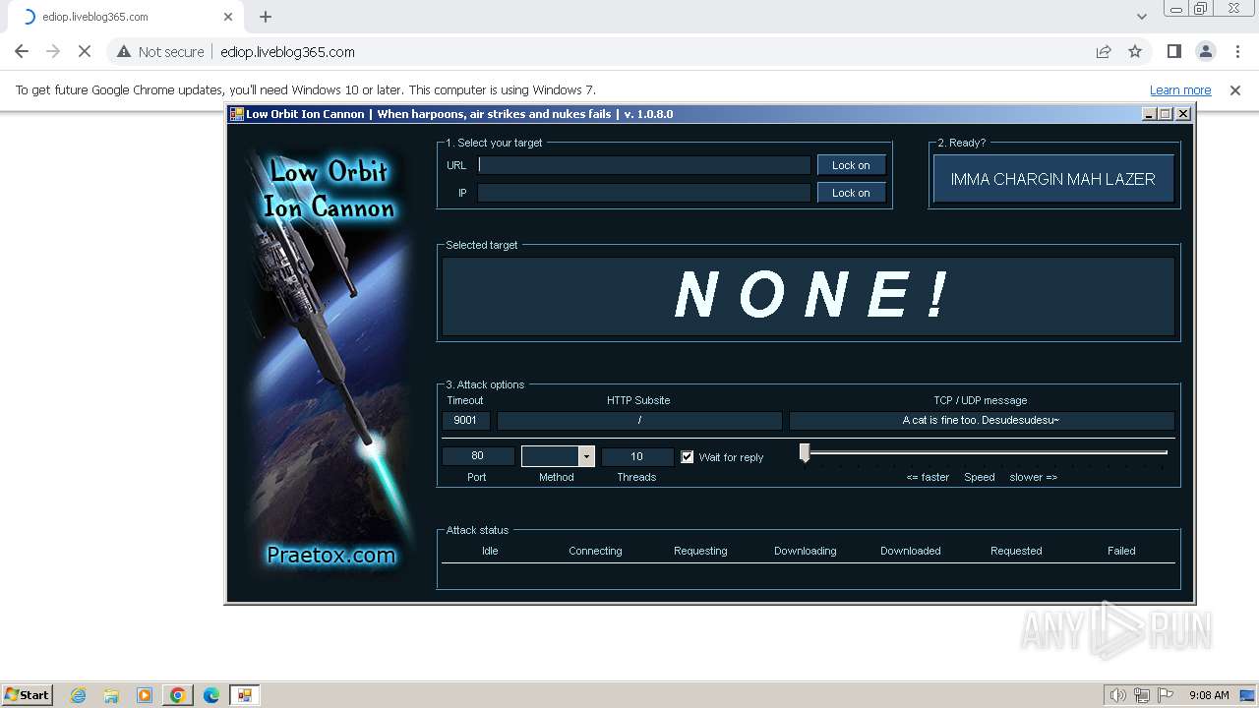Click the Learn more link

tap(1180, 89)
